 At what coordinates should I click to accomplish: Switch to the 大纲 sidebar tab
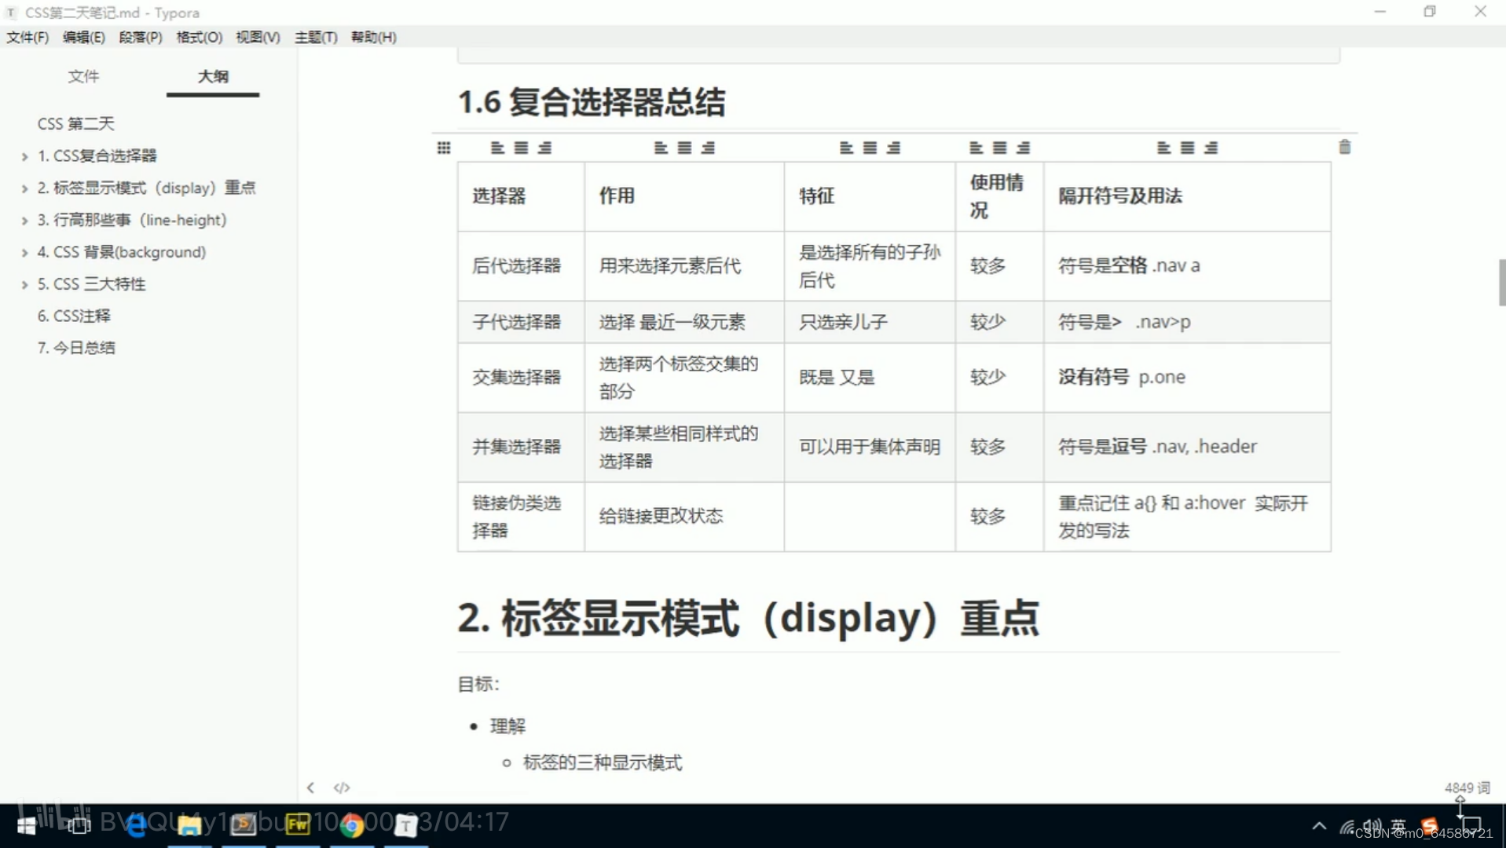pos(213,76)
